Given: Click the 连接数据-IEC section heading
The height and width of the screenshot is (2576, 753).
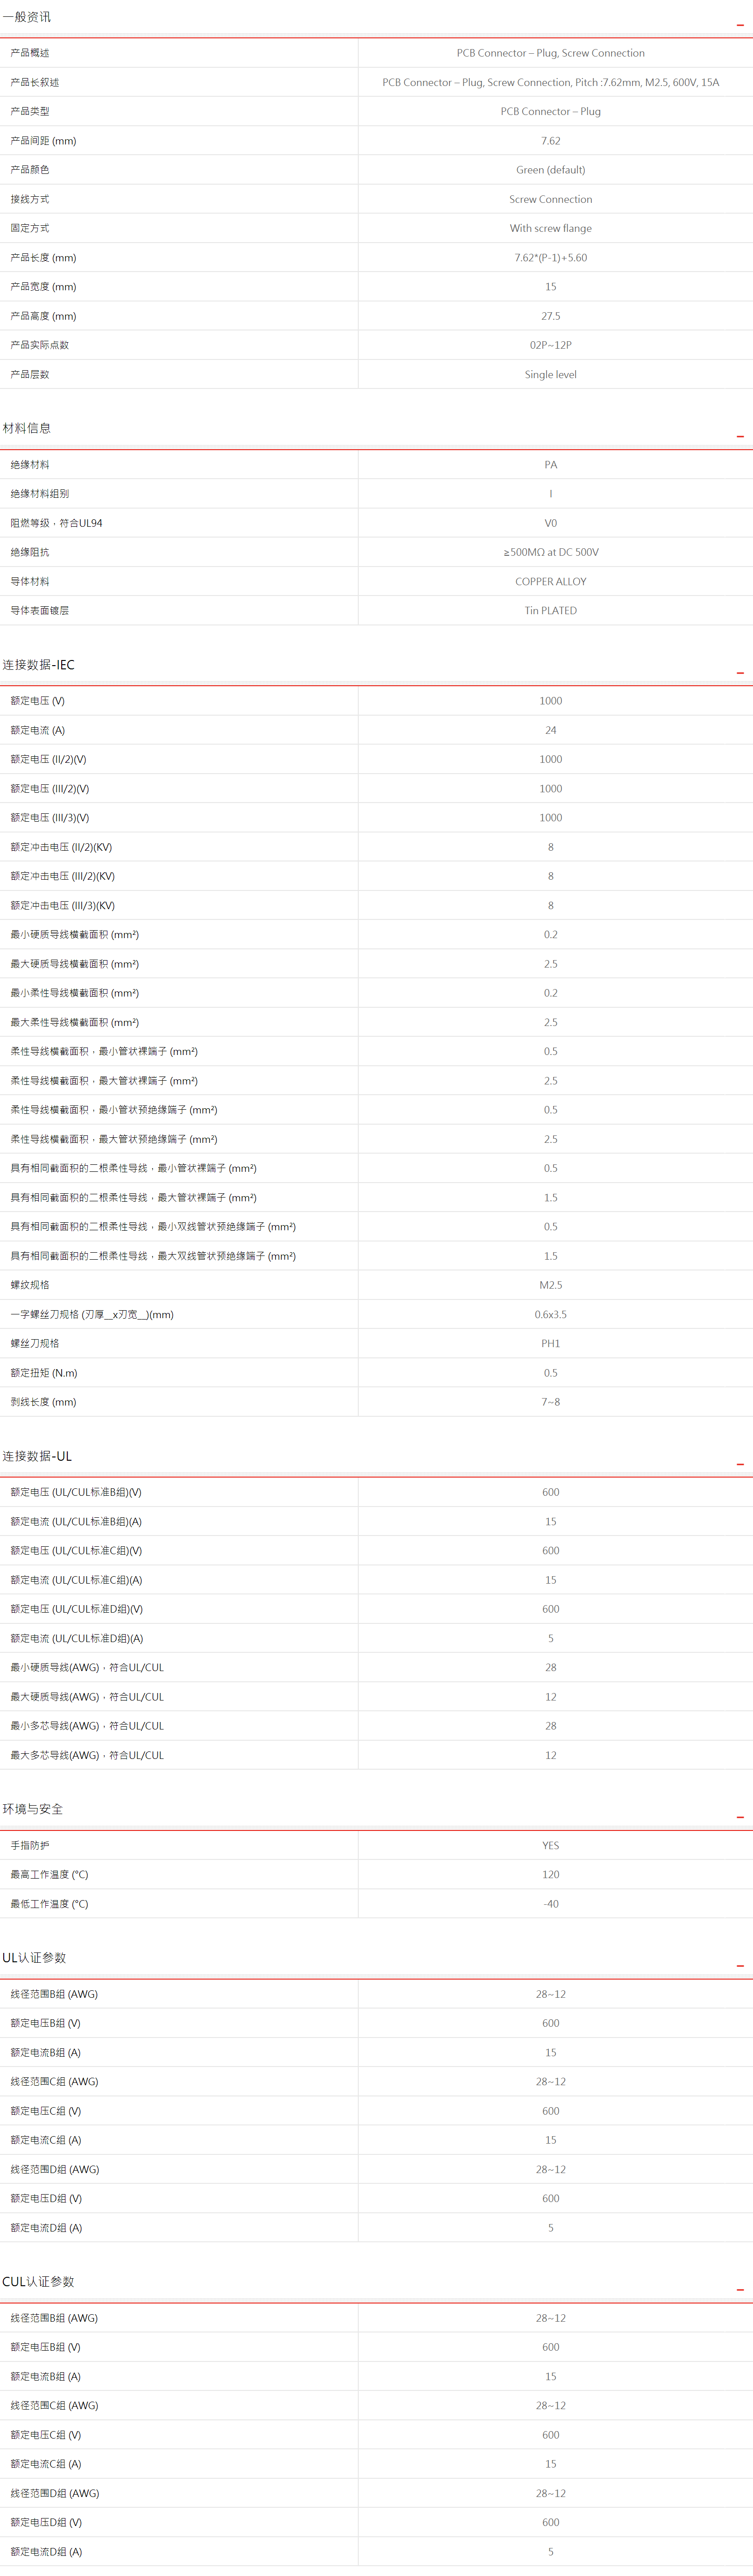Looking at the screenshot, I should [x=38, y=665].
